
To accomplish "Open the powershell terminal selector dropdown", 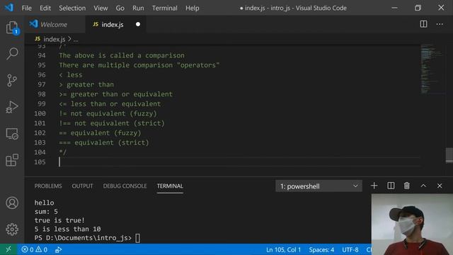I will point(319,186).
